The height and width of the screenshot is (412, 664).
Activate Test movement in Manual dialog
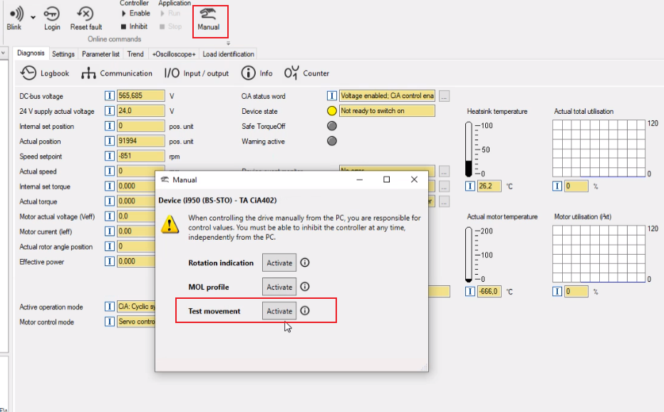coord(279,311)
